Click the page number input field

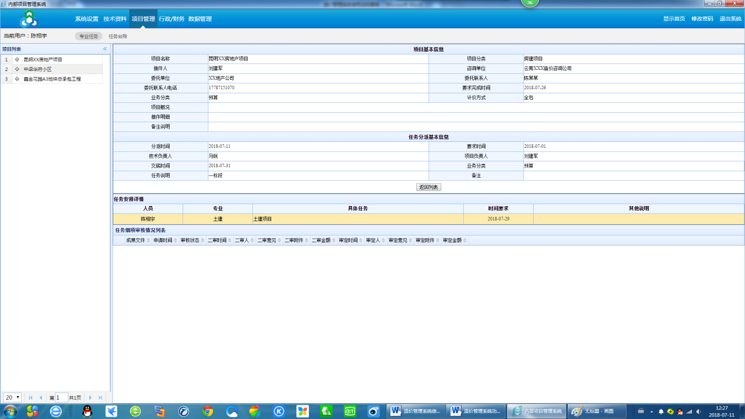click(61, 398)
